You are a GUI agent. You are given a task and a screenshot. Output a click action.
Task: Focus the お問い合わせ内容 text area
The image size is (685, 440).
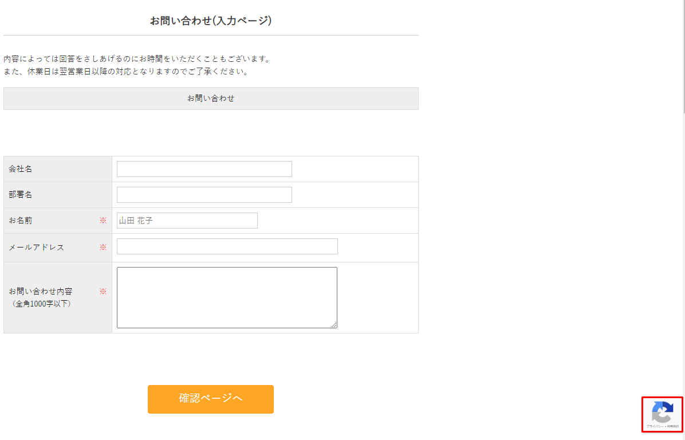(227, 297)
